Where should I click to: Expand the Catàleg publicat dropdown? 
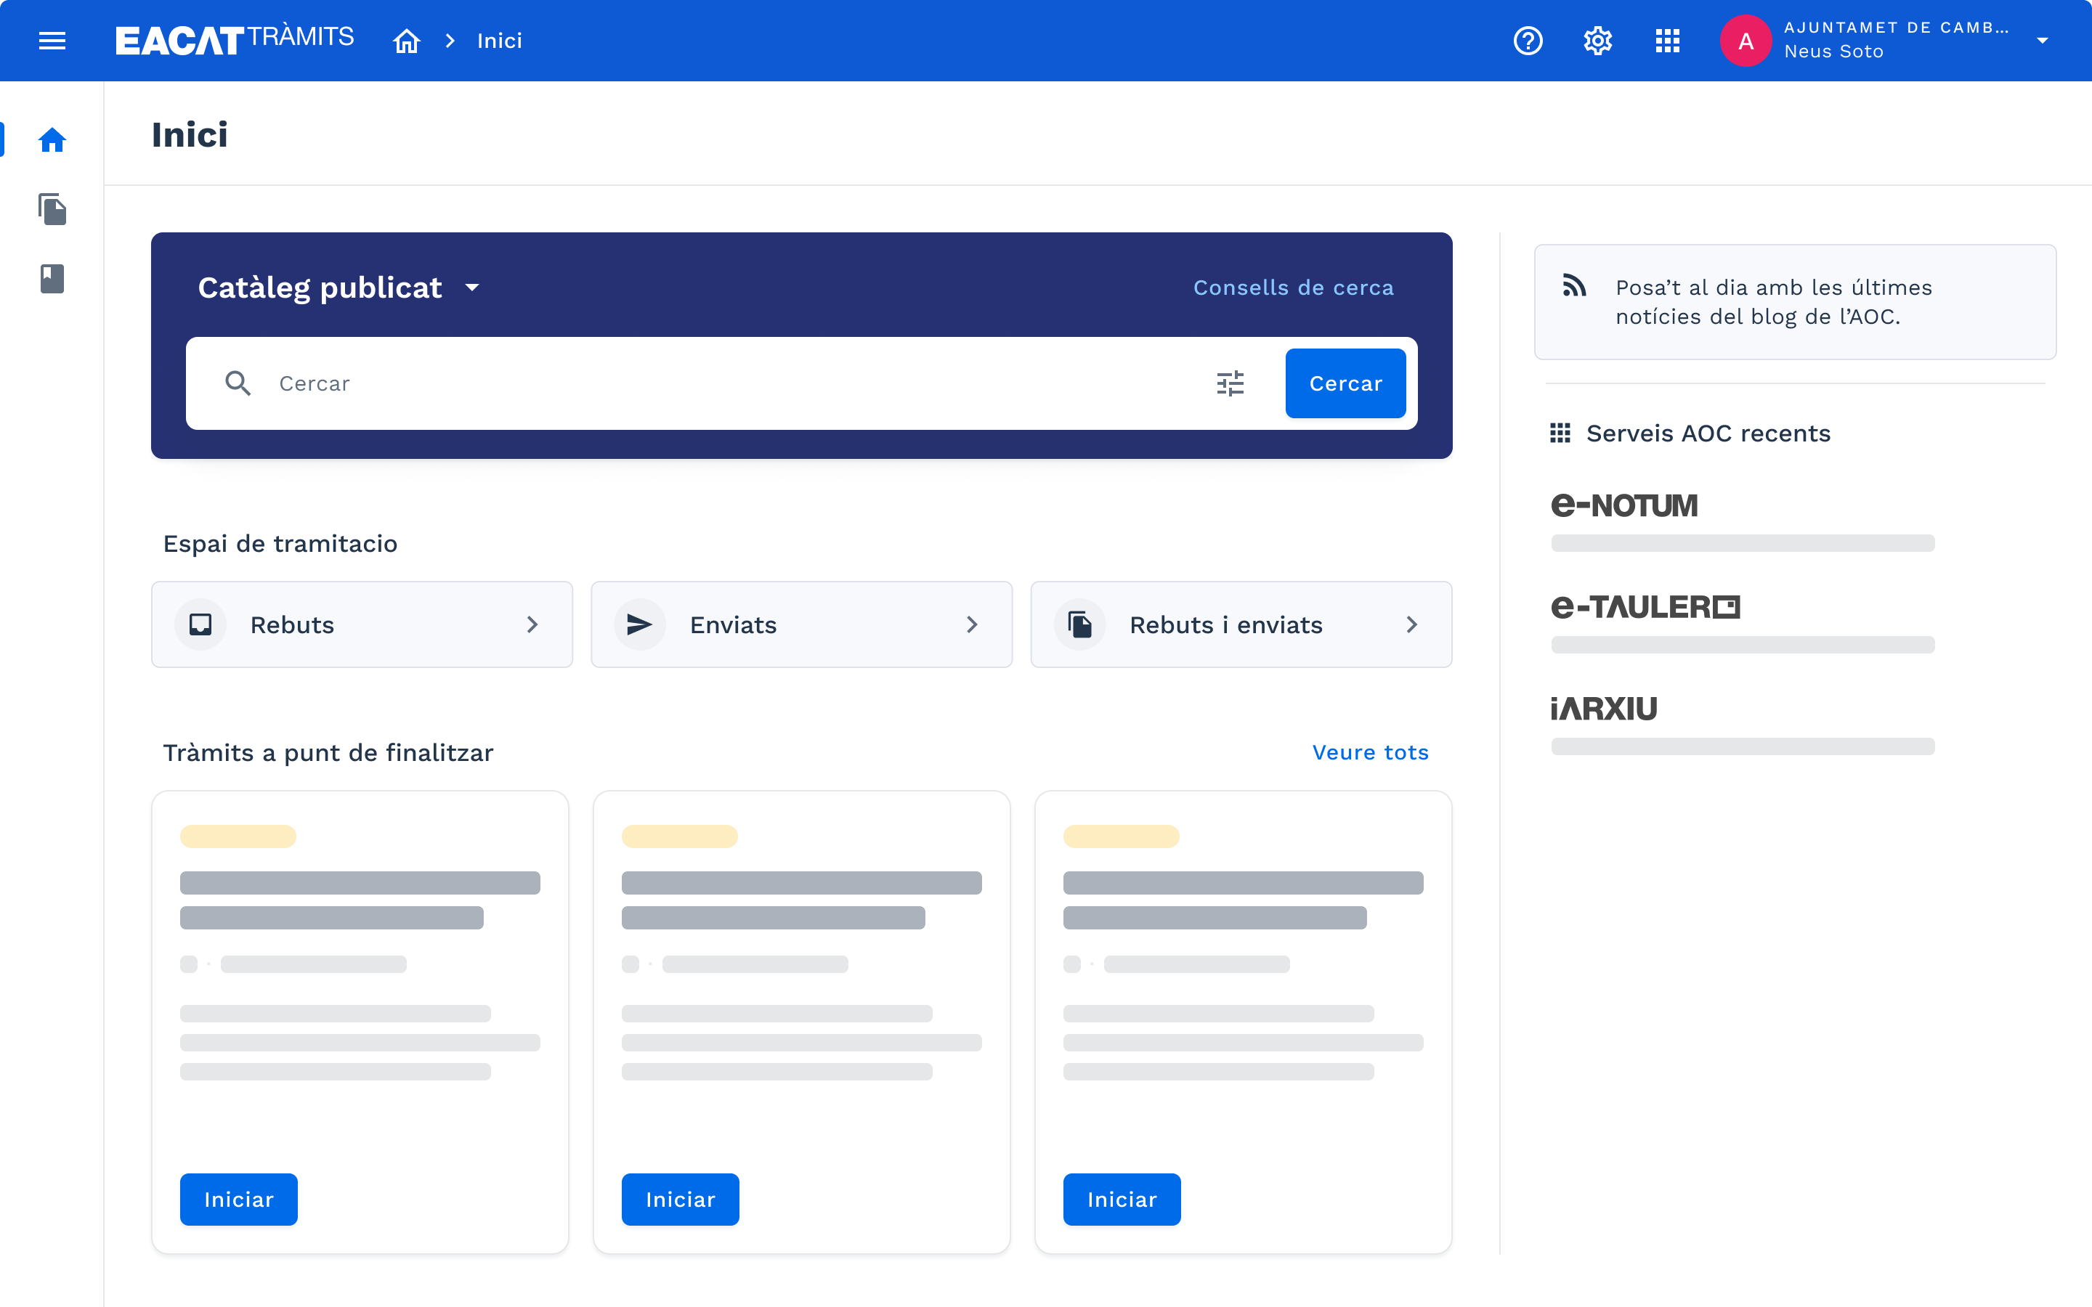pos(472,287)
